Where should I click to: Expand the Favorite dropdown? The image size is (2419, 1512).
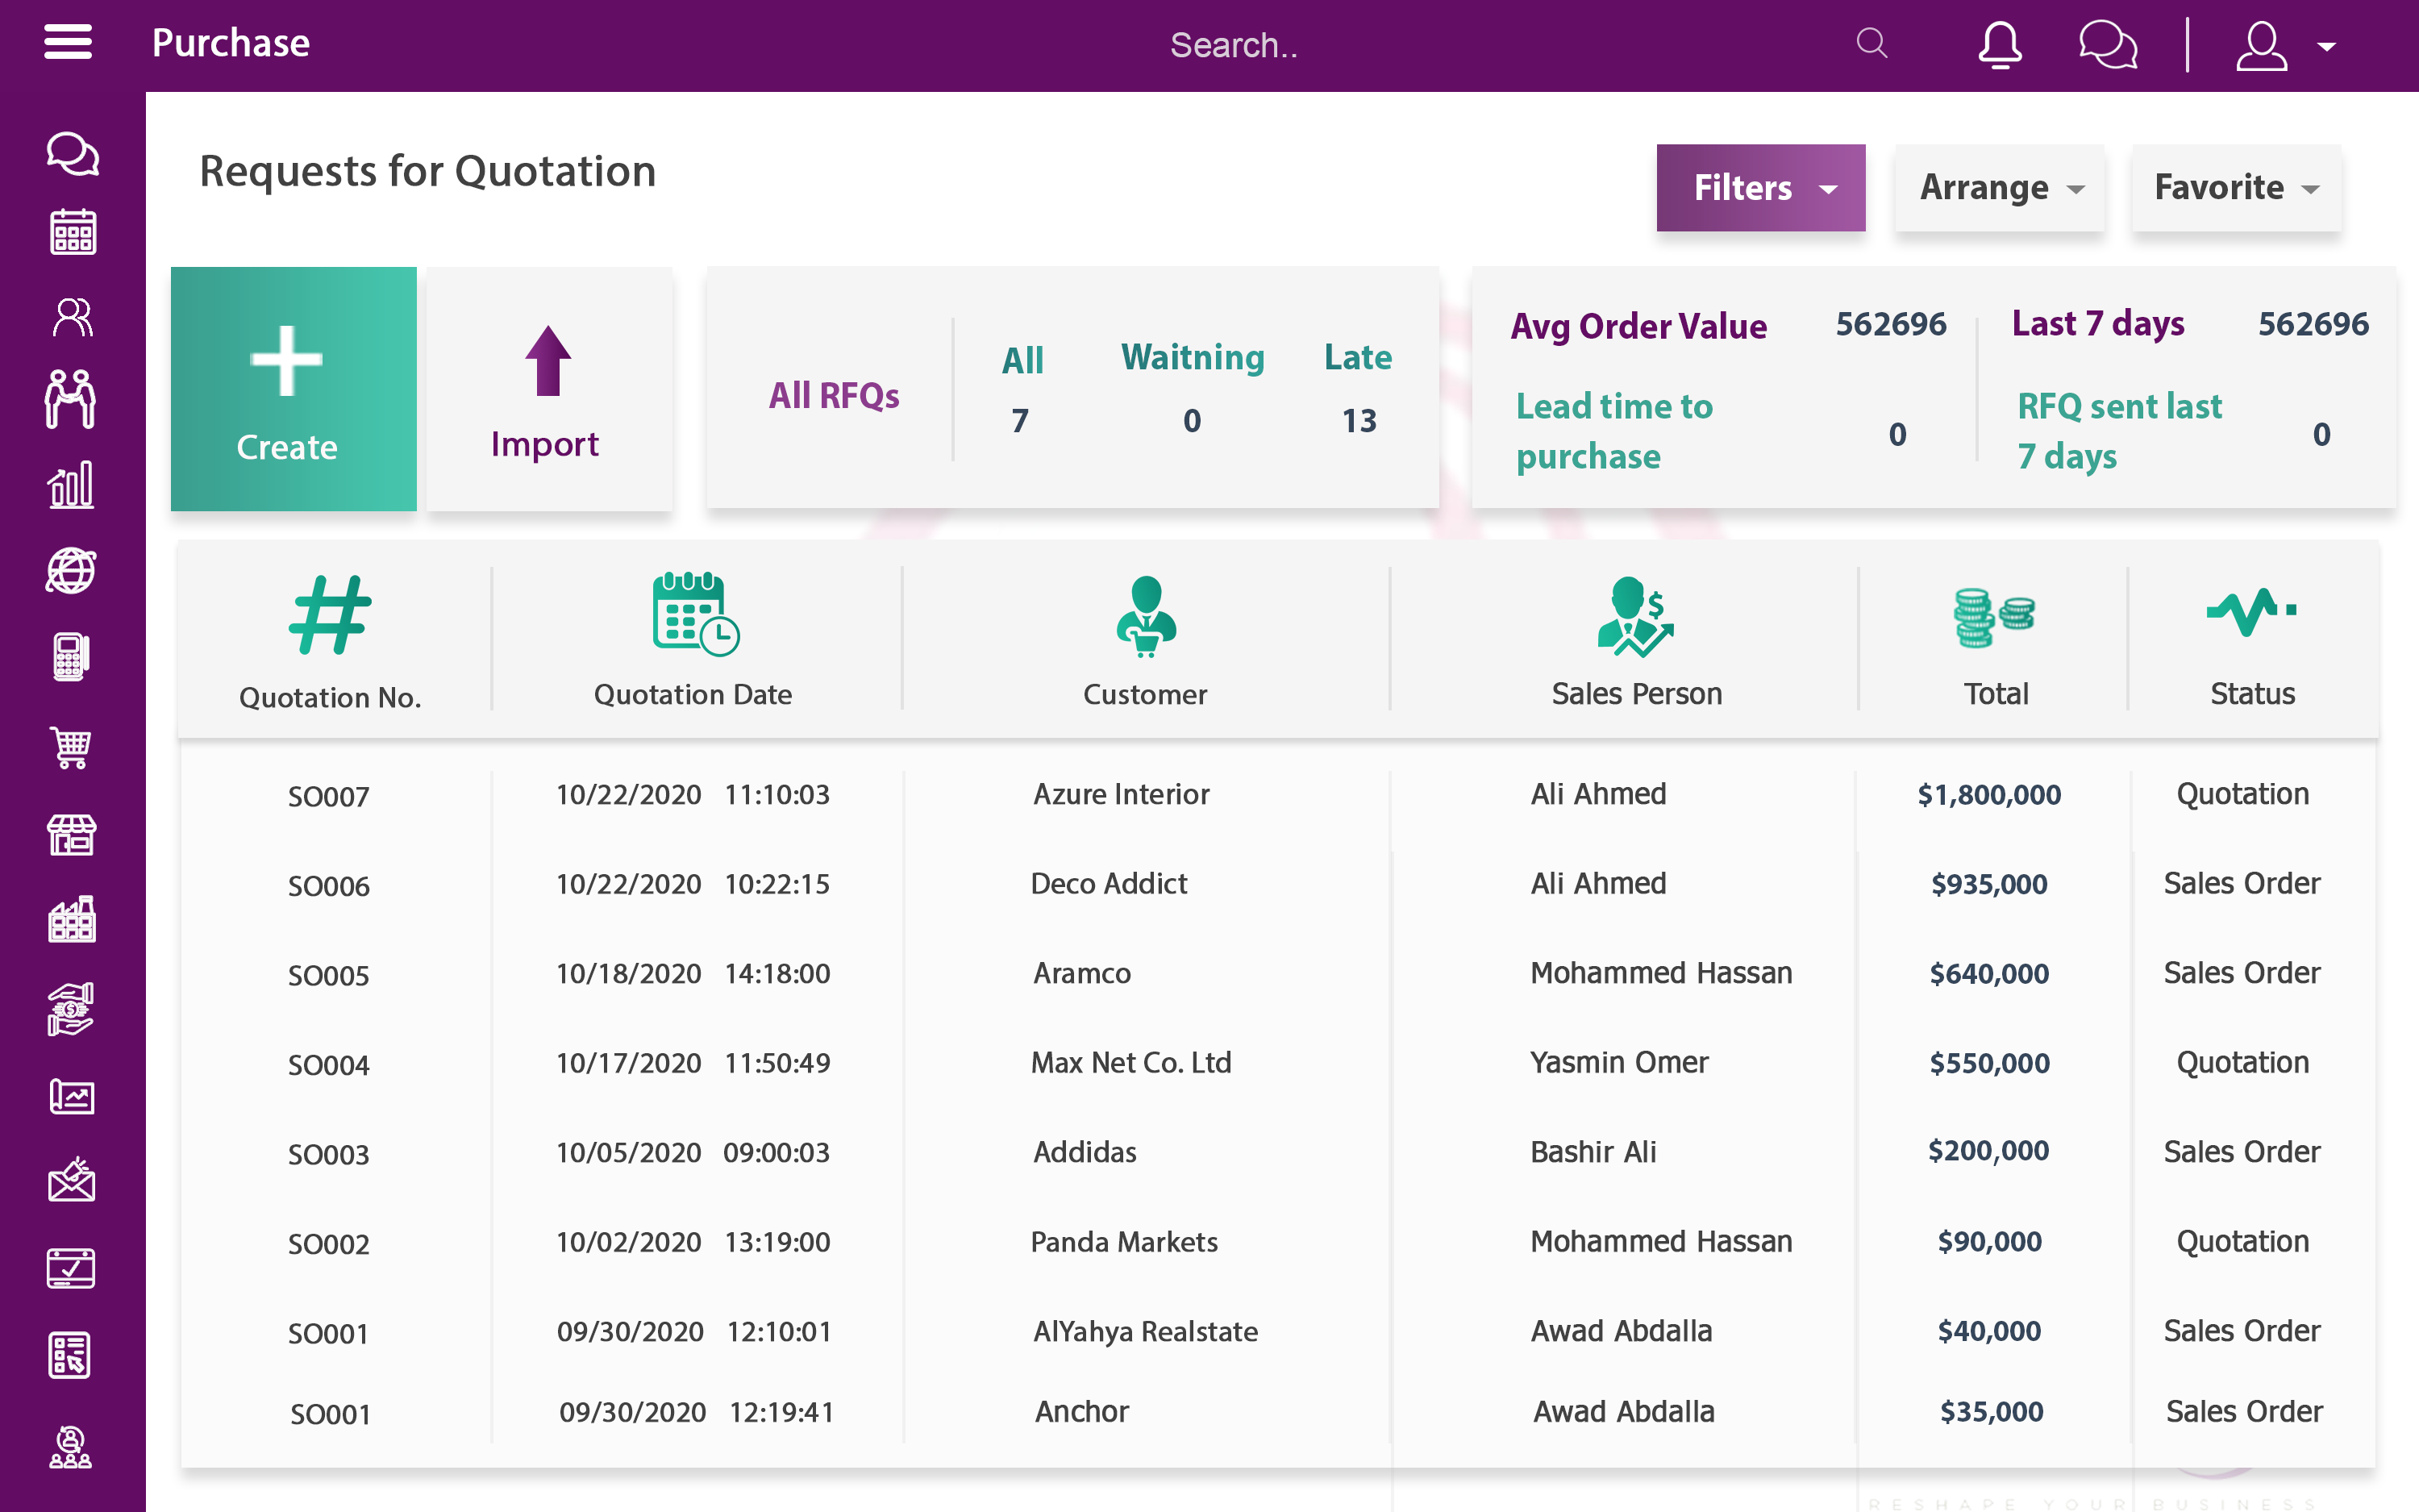pyautogui.click(x=2235, y=188)
